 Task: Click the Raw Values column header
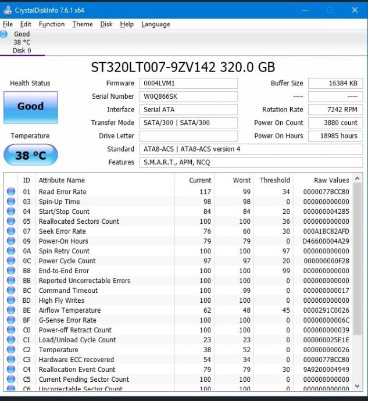coord(323,180)
